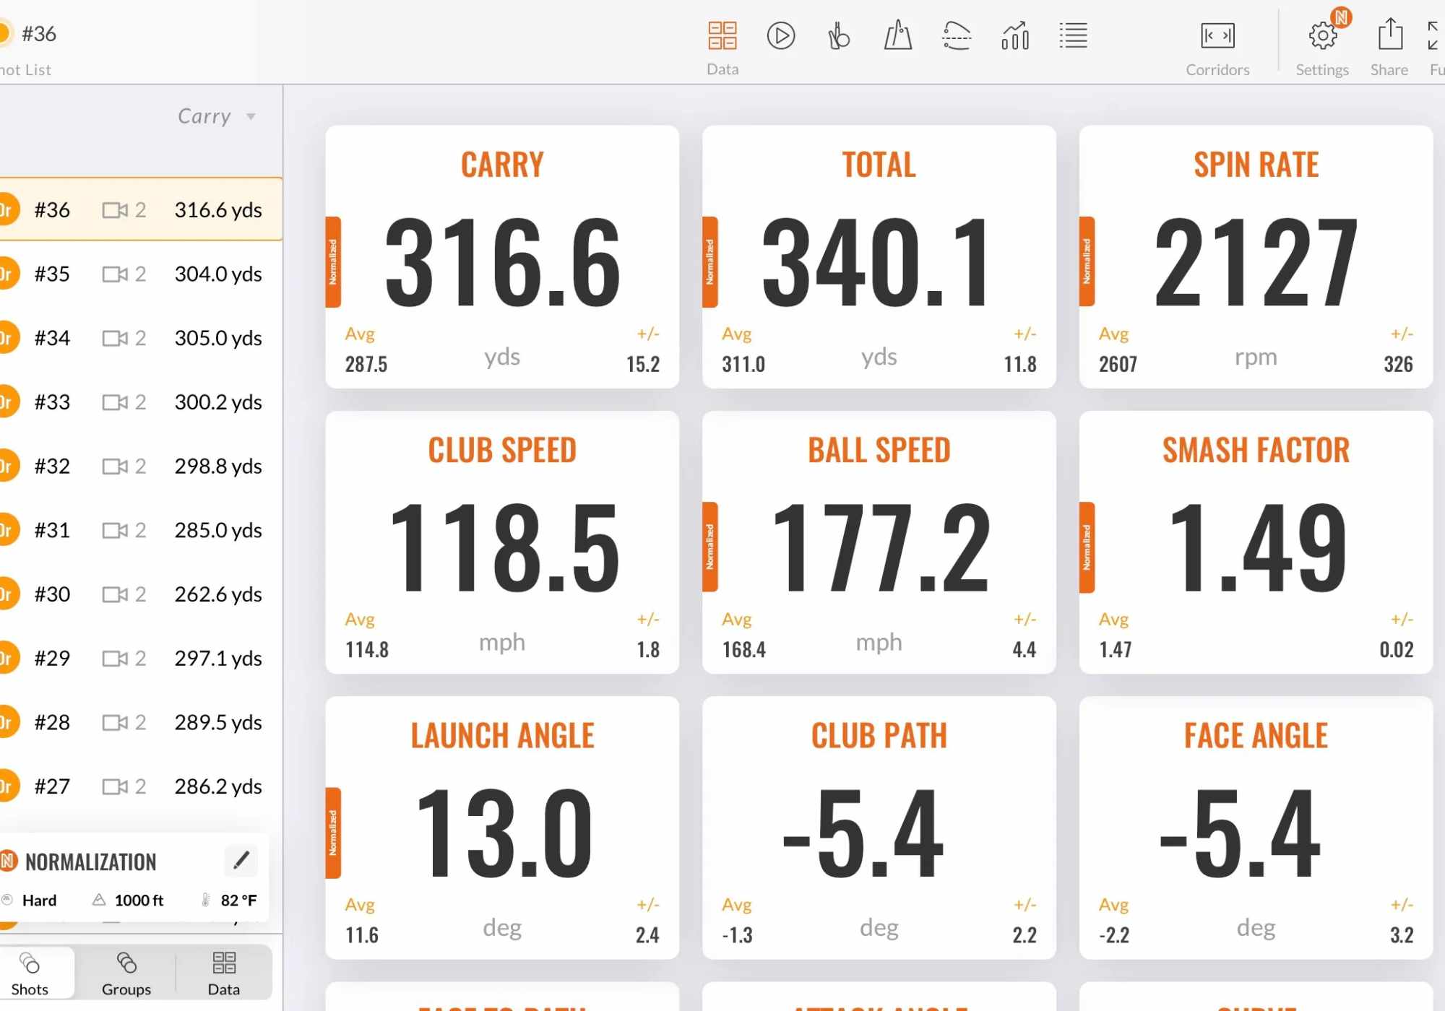Screen dimensions: 1445x1011
Task: Open the Face Angle tile
Action: click(x=1256, y=828)
